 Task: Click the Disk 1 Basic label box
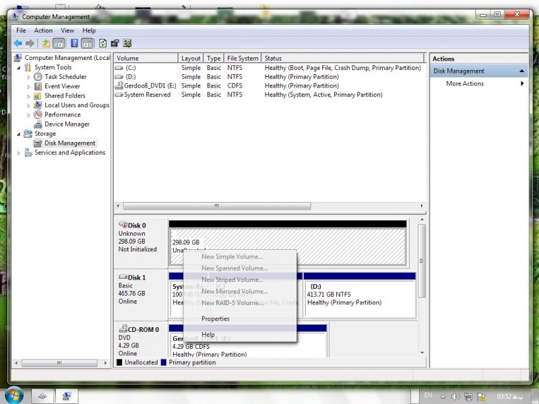coord(141,295)
